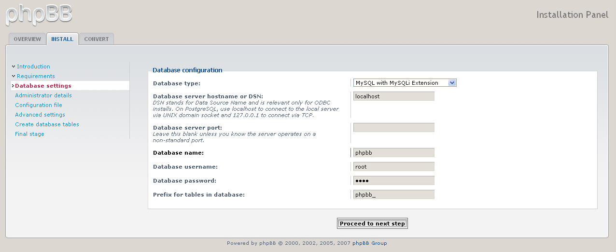616x252 pixels.
Task: Click the database server port field
Action: pos(393,128)
